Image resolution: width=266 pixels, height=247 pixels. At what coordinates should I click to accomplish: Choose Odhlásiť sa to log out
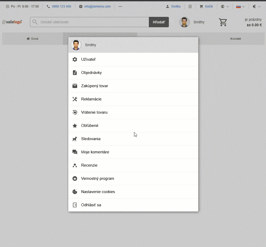pos(133,205)
